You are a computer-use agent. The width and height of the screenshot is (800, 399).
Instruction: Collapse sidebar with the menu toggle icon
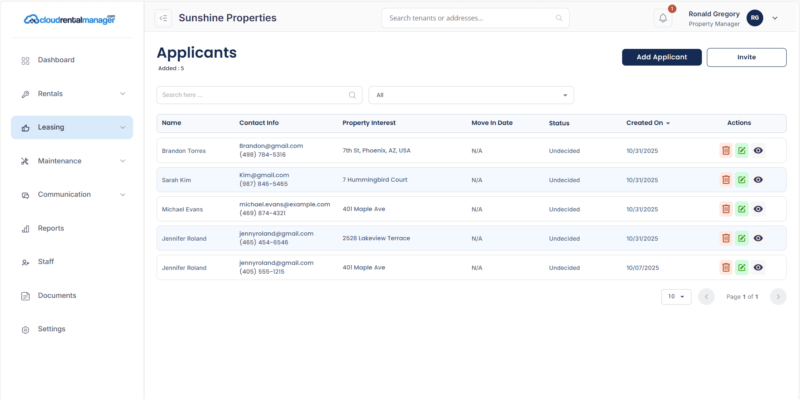click(x=163, y=18)
